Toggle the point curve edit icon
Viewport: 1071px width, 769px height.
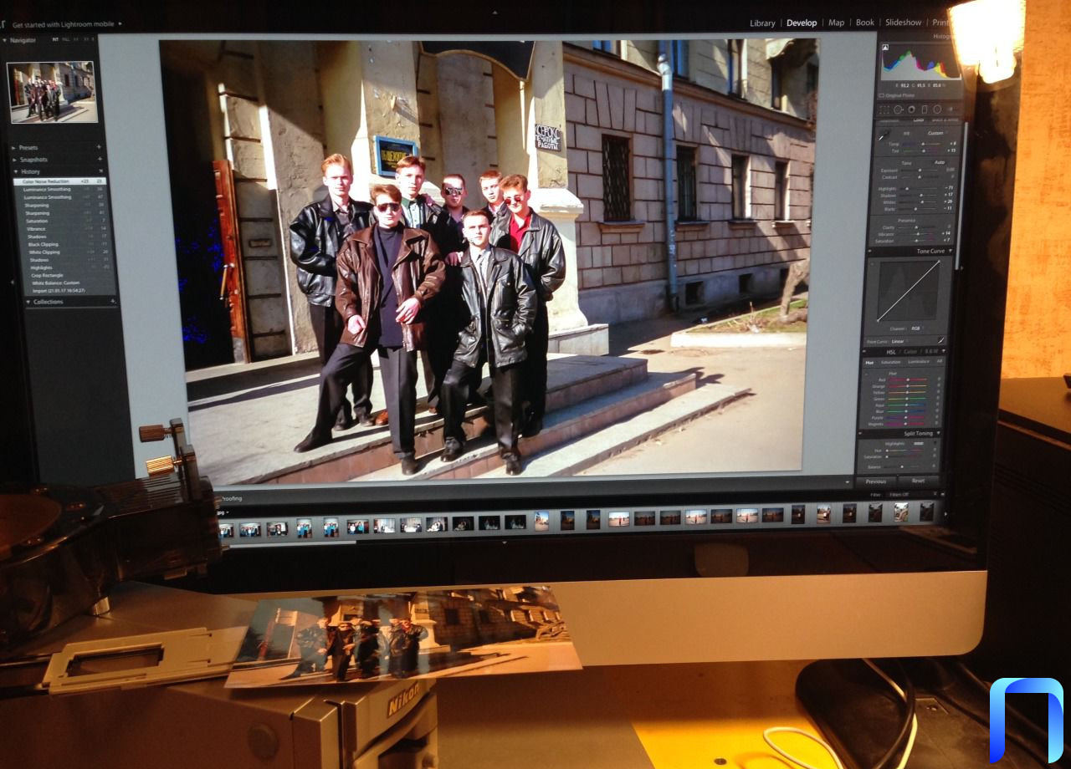pos(941,340)
